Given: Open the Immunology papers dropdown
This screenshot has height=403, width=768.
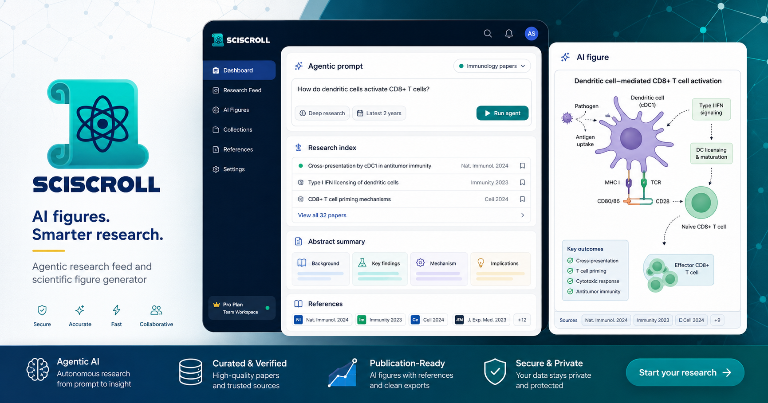Looking at the screenshot, I should (x=492, y=66).
